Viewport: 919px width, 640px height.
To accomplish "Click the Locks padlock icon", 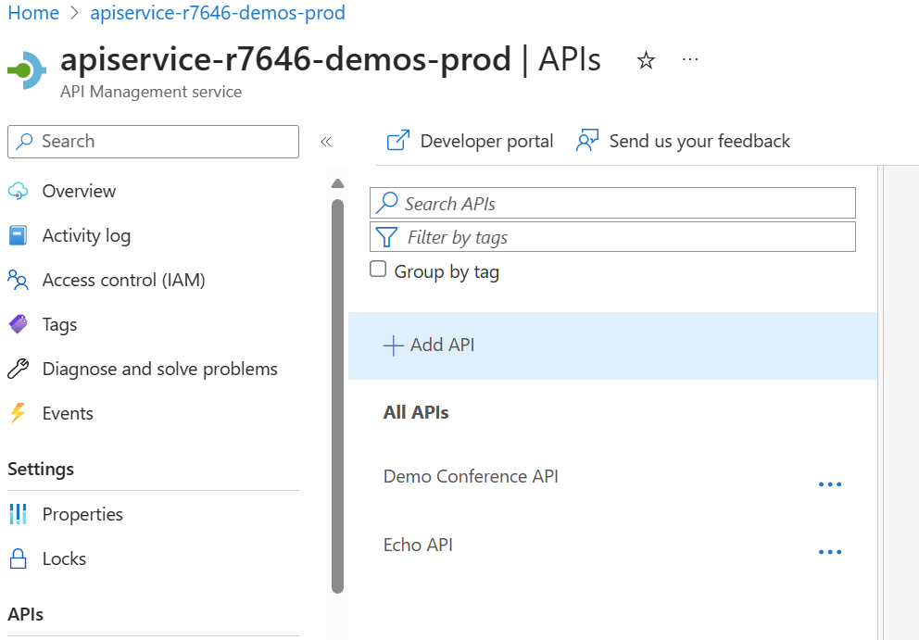I will pos(19,558).
